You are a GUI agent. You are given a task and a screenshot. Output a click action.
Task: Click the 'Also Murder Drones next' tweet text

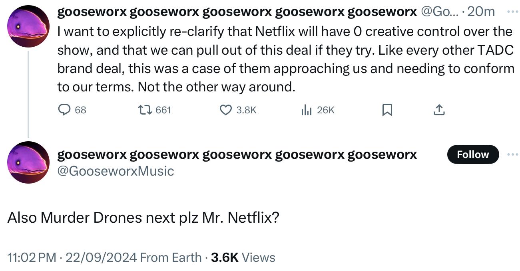pos(143,218)
